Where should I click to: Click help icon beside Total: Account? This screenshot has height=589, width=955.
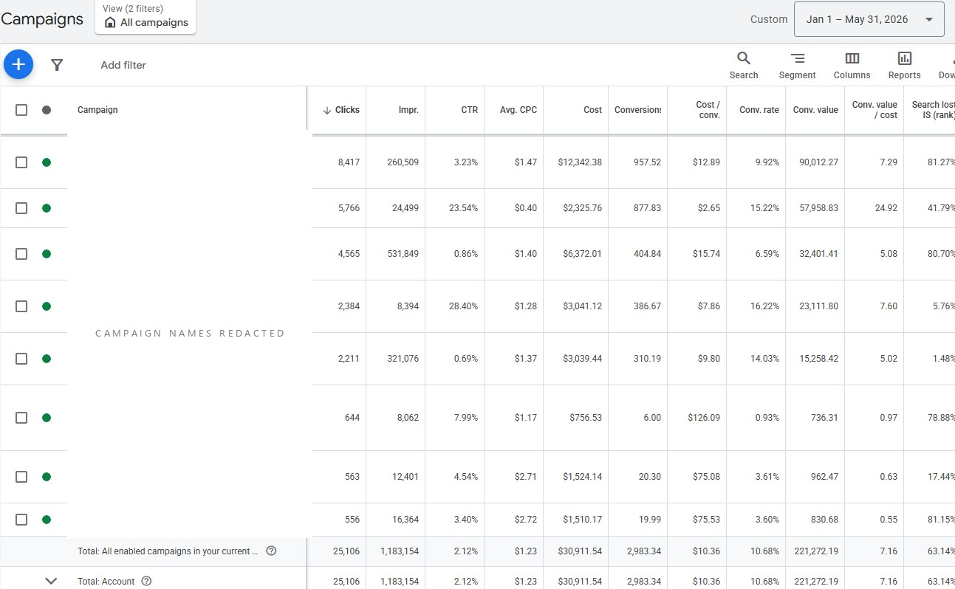click(x=146, y=581)
